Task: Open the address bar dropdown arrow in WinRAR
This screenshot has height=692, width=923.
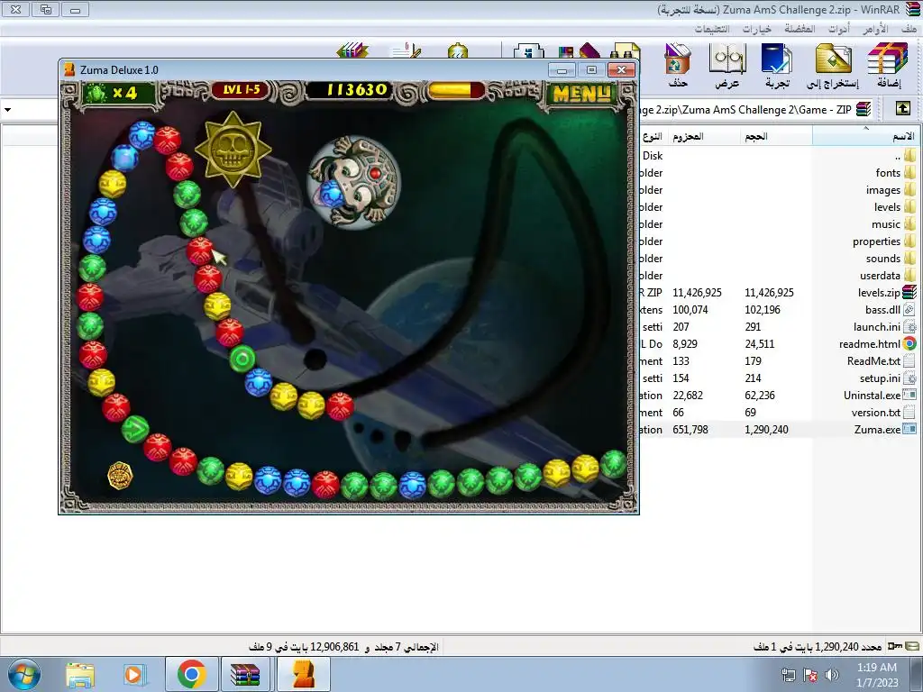Action: 7,109
